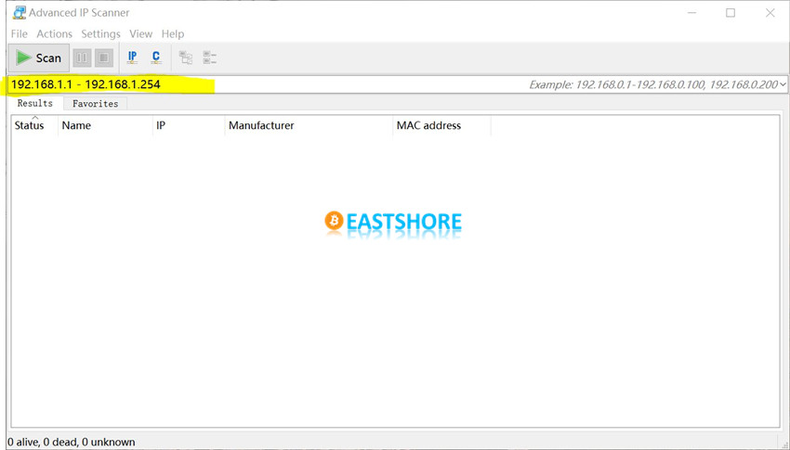Sort by the Manufacturer column header
Image resolution: width=790 pixels, height=450 pixels.
point(309,125)
